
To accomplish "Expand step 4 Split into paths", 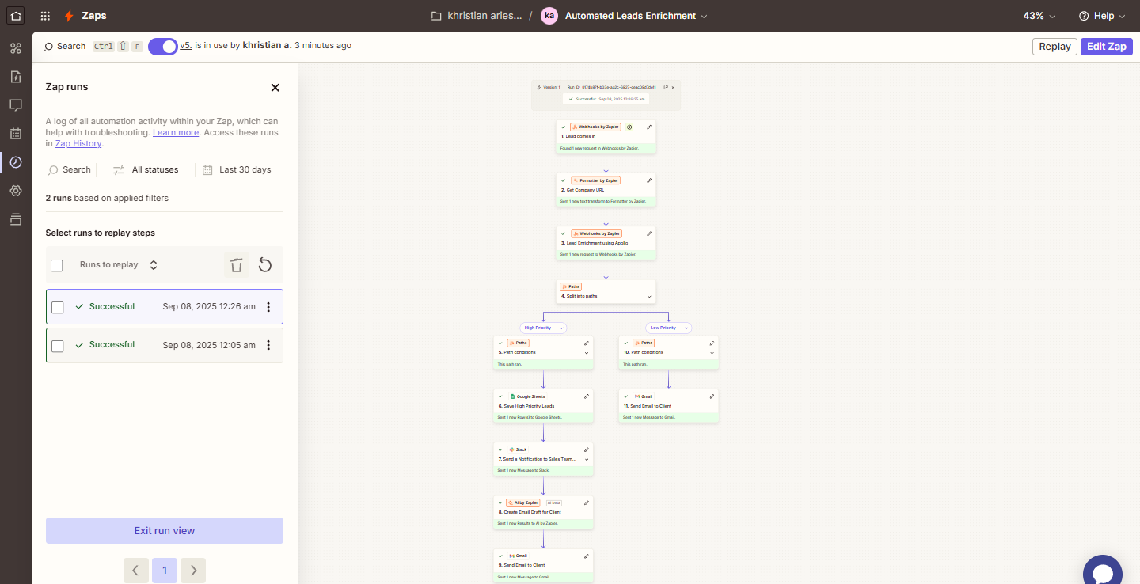I will [649, 297].
